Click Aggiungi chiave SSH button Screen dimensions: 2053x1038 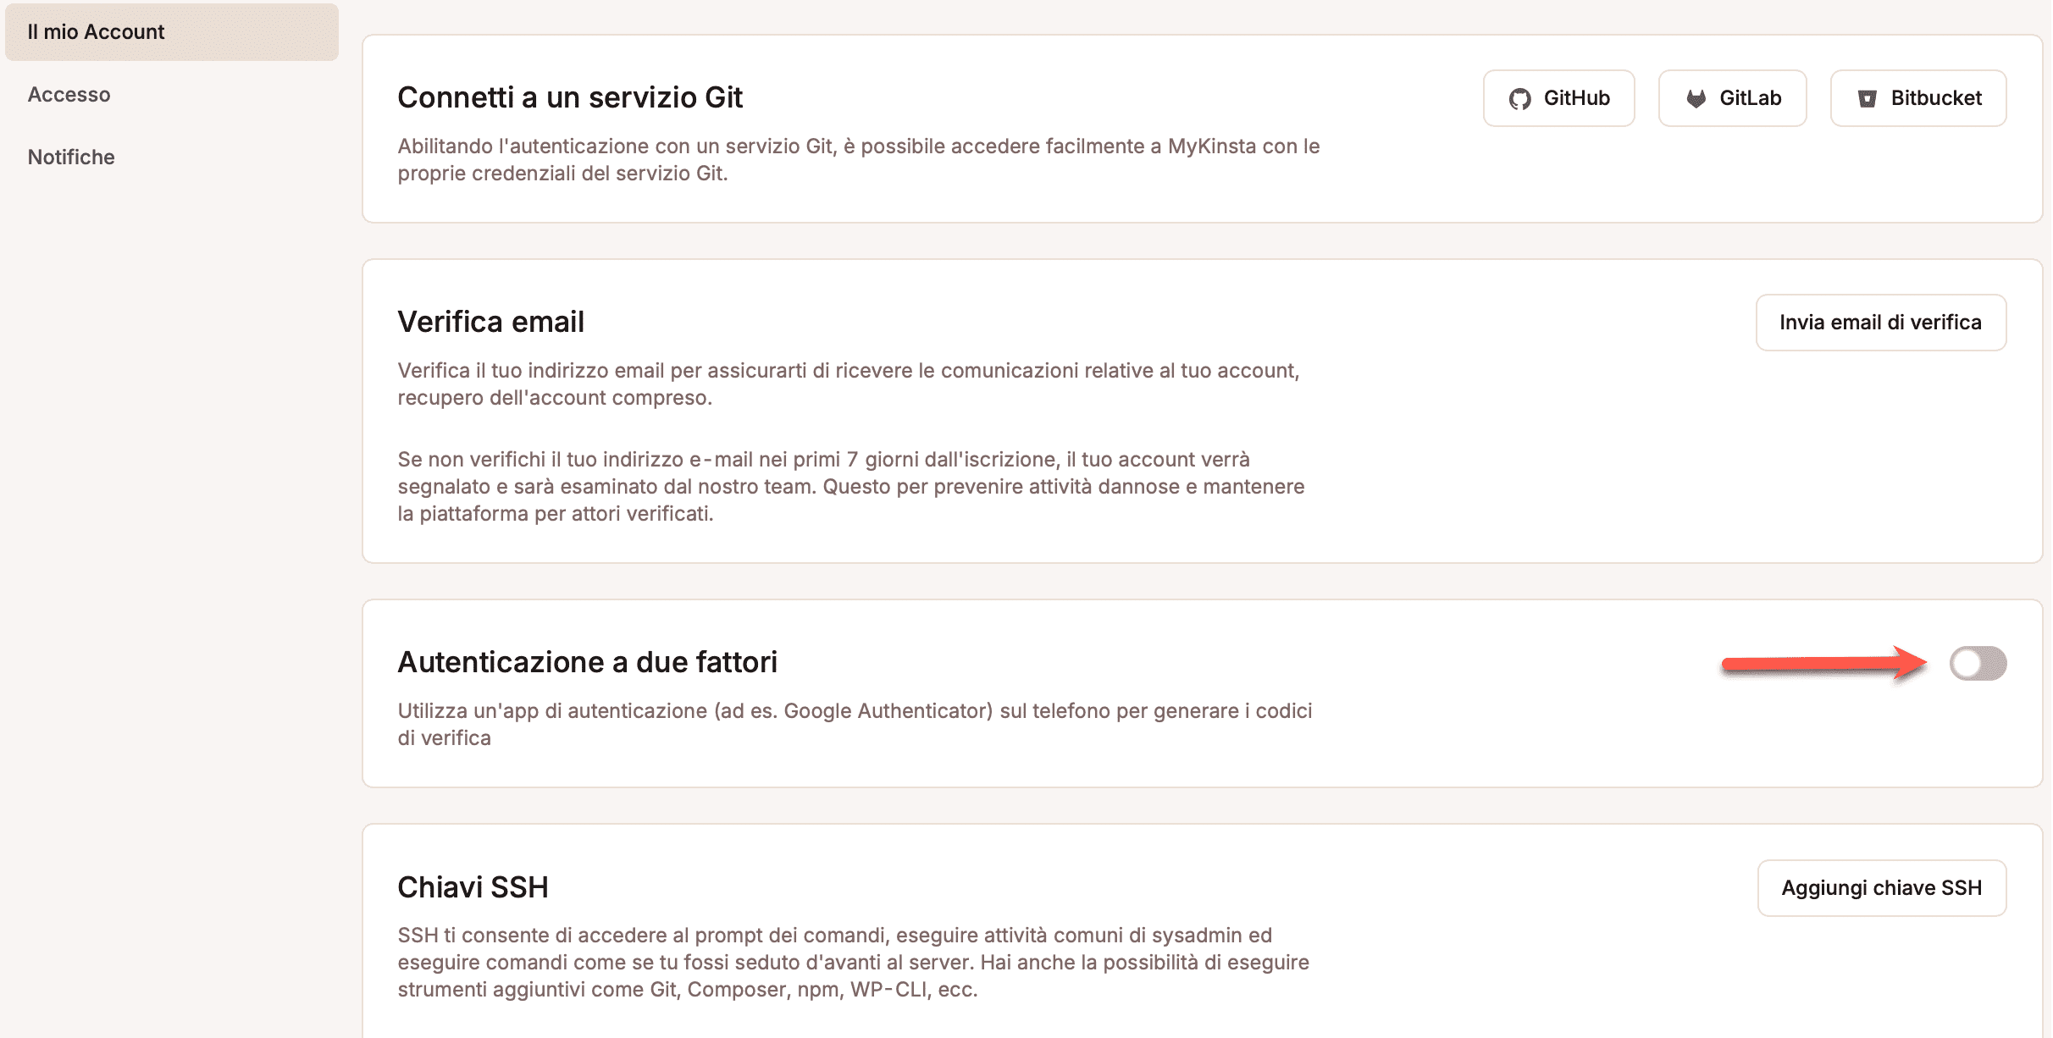click(x=1882, y=888)
